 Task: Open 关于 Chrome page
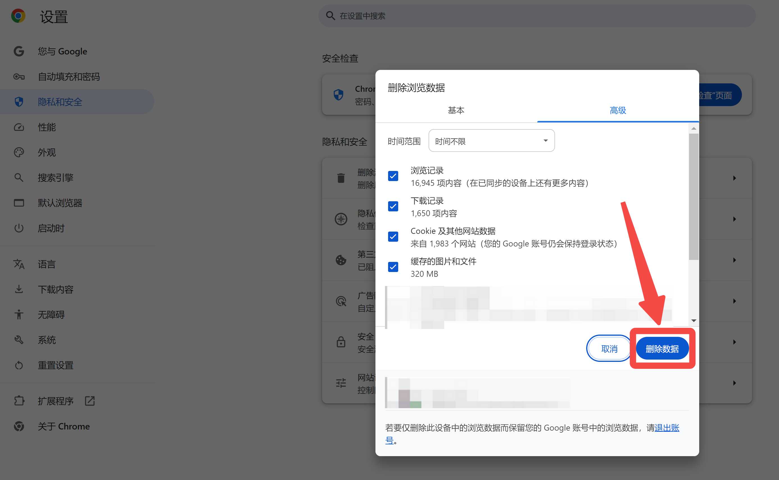77,426
